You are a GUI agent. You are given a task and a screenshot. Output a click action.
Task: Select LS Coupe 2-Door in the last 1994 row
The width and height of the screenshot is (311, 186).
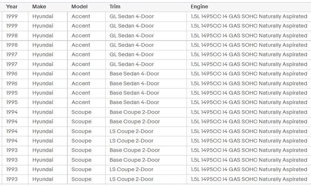131,141
